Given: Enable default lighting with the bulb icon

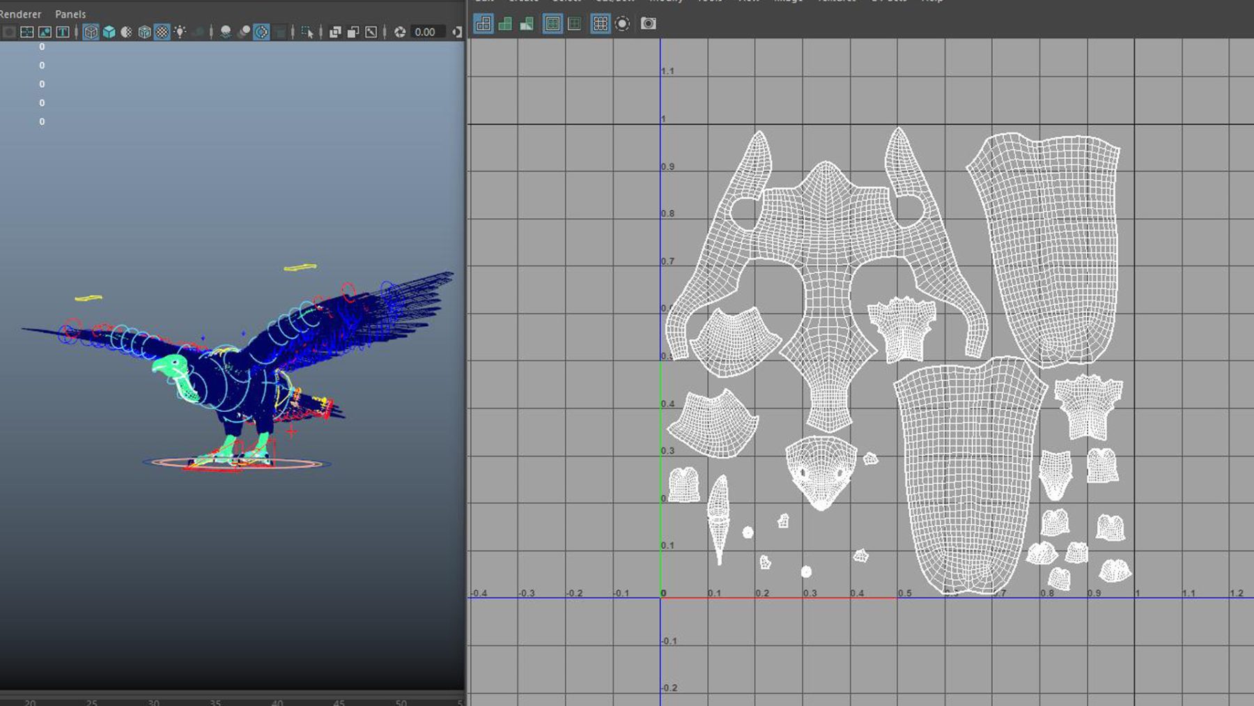Looking at the screenshot, I should (x=180, y=31).
